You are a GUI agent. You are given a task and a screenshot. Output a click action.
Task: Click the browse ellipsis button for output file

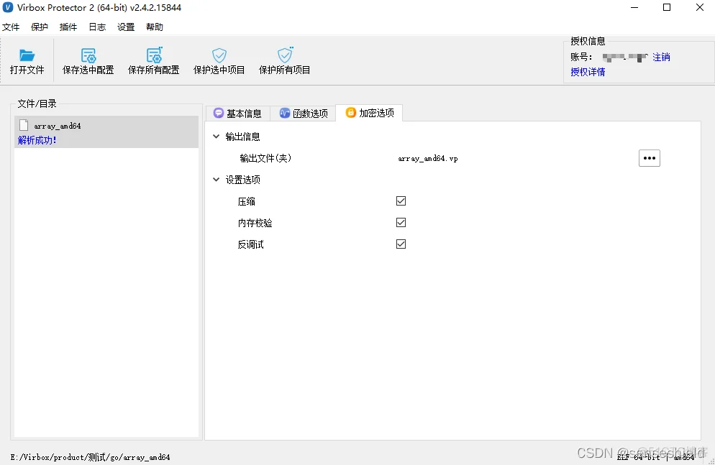[650, 158]
